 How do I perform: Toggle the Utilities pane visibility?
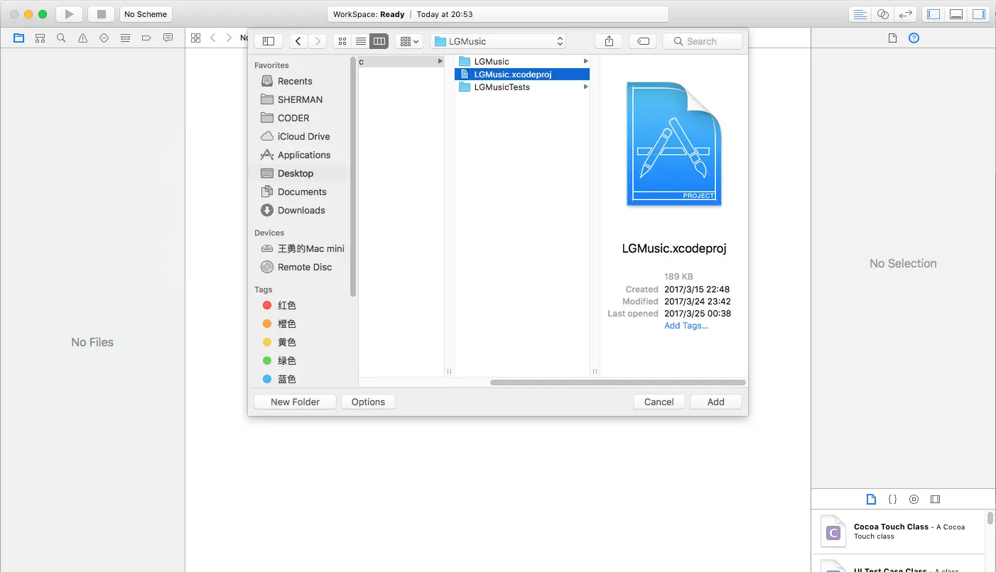pos(979,14)
